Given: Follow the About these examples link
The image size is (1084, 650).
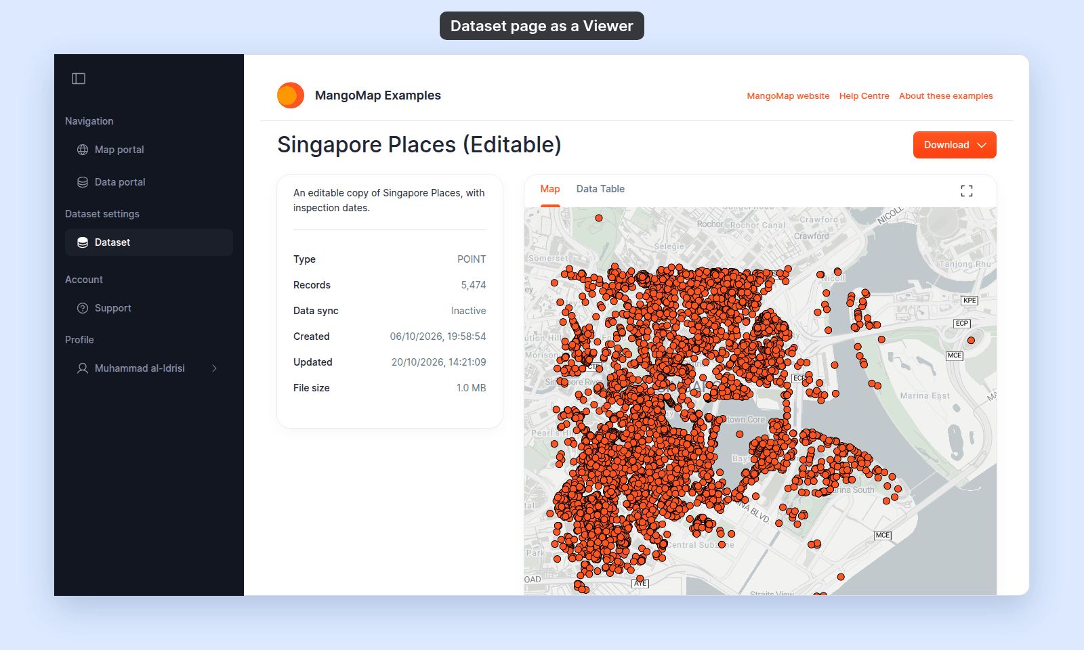Looking at the screenshot, I should click(946, 96).
